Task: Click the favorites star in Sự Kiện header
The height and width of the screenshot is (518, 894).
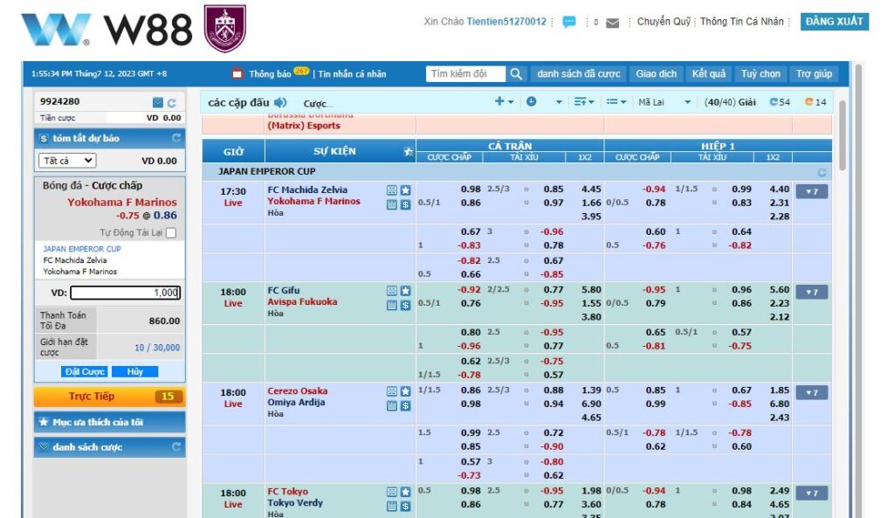Action: coord(409,152)
